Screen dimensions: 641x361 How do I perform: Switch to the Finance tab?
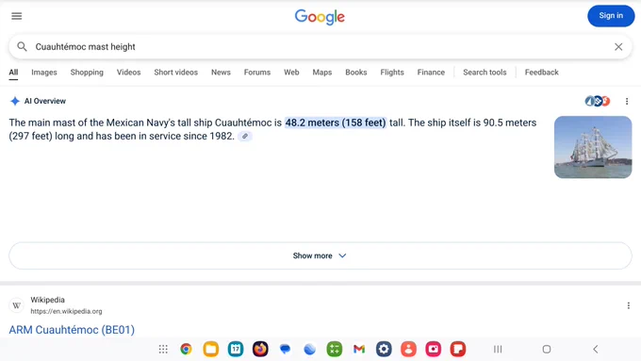click(x=431, y=73)
